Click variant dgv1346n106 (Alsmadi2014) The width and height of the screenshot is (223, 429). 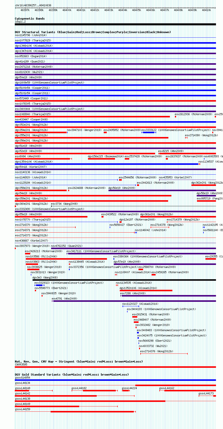coord(34,46)
